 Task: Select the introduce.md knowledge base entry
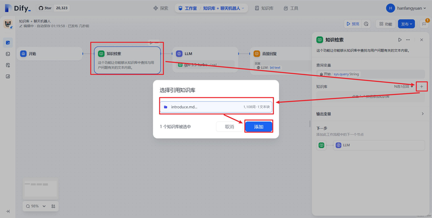[216, 107]
